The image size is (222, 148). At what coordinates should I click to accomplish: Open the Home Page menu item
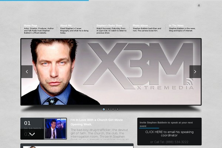(x=31, y=26)
